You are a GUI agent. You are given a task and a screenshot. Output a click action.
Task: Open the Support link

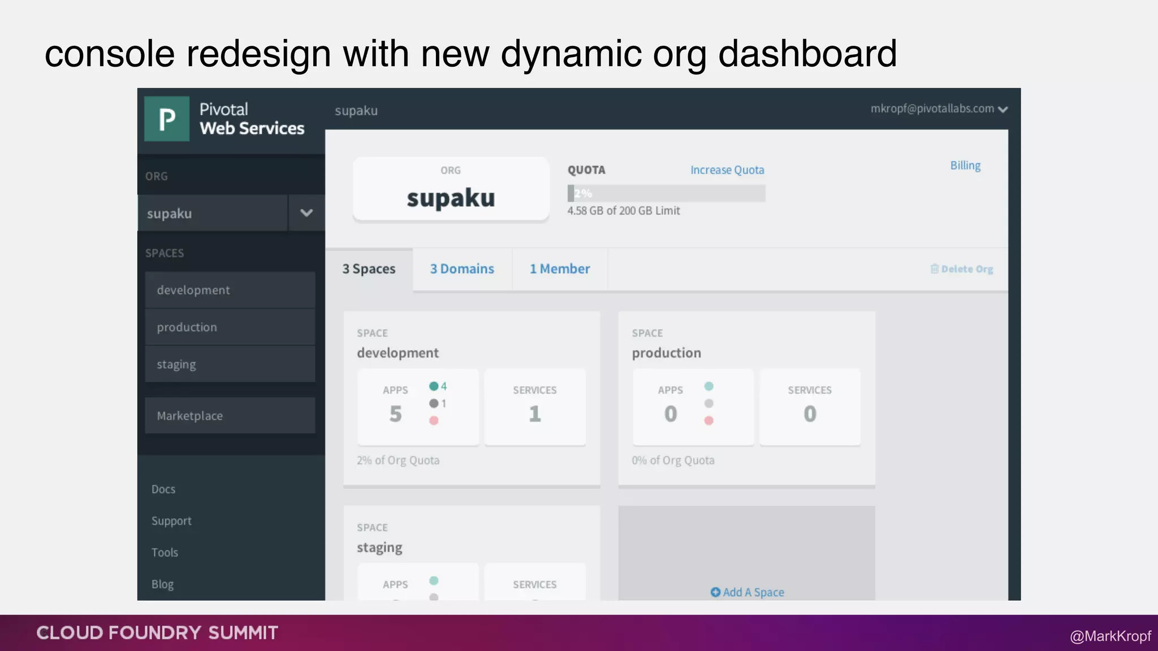[x=171, y=521]
